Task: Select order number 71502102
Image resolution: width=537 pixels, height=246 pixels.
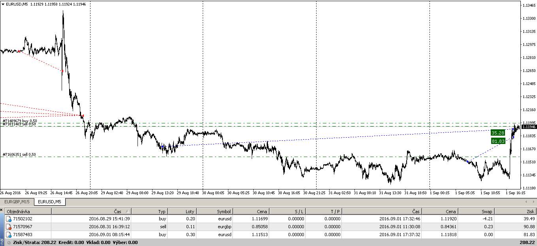Action: click(x=23, y=219)
